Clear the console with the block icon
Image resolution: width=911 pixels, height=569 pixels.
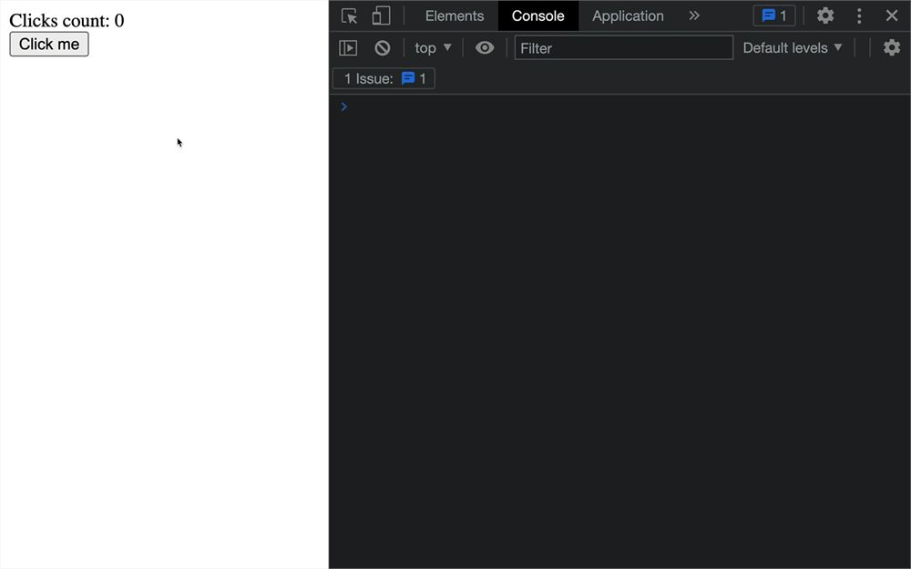tap(383, 47)
